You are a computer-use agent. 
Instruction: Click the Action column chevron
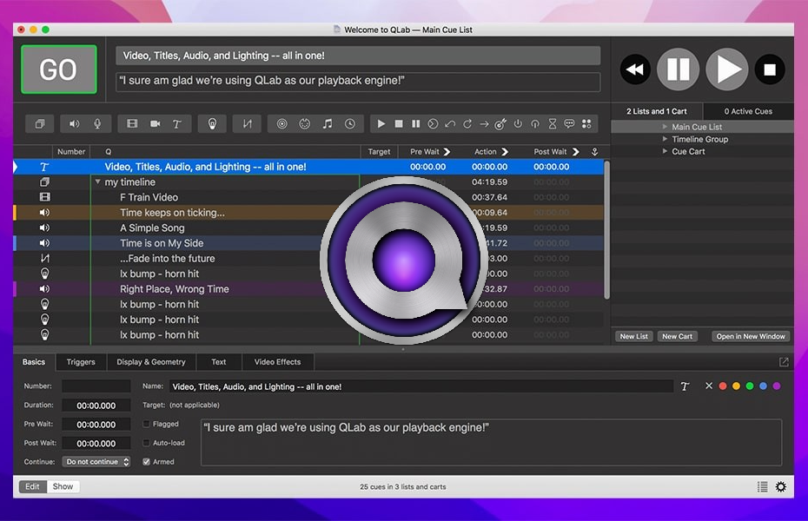[x=505, y=152]
